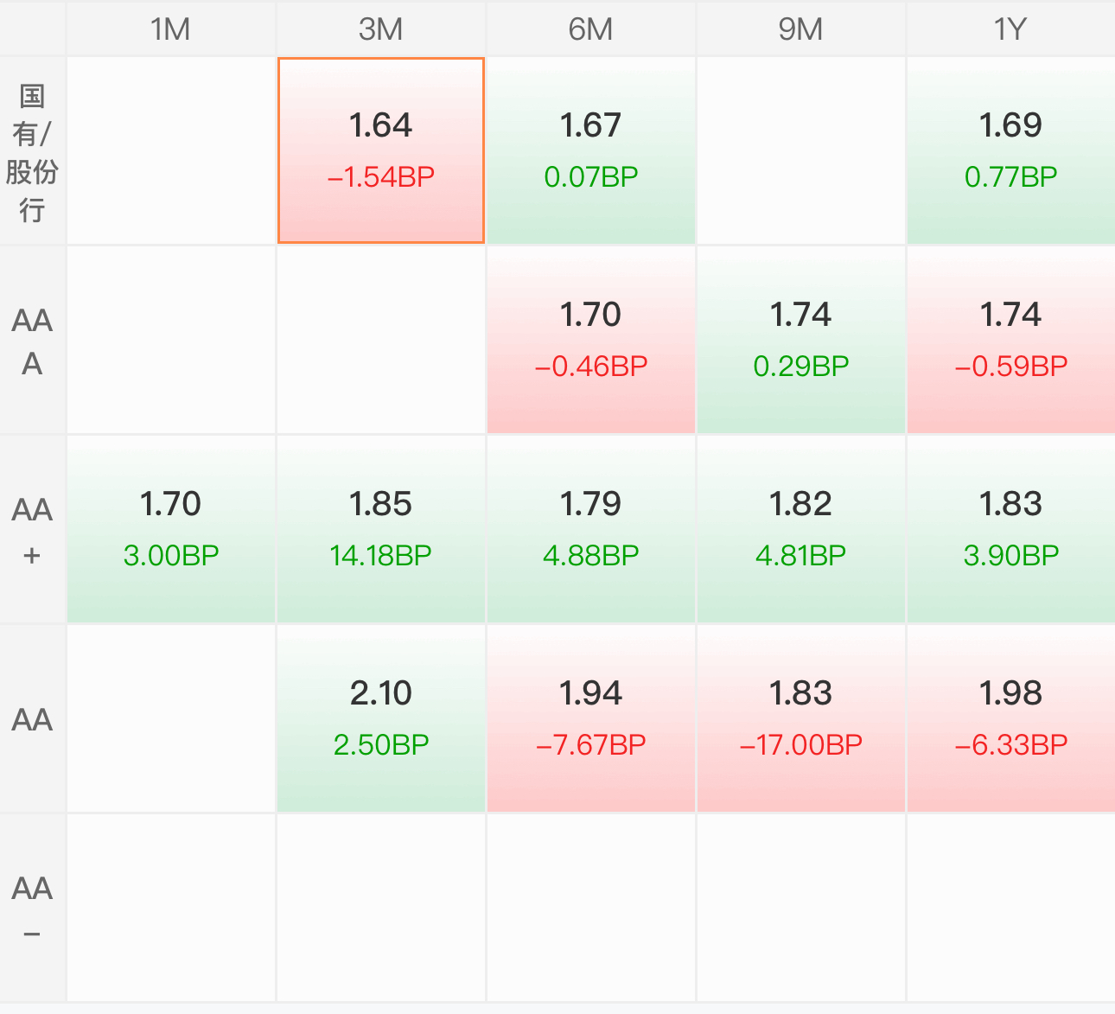Open the highlighted 1.64 cell with -1.54BP

point(380,150)
